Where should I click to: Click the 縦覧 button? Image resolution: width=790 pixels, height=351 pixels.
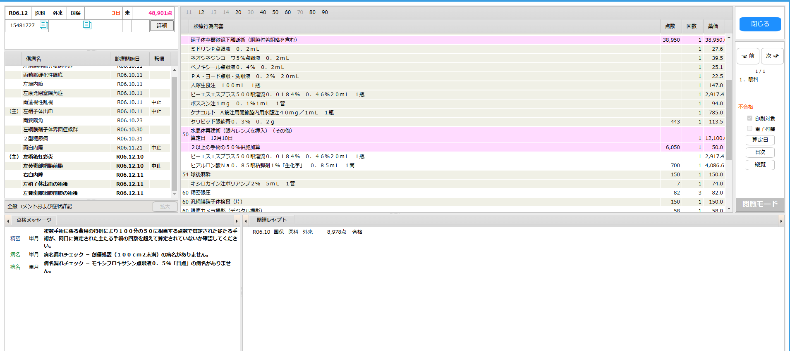click(760, 165)
